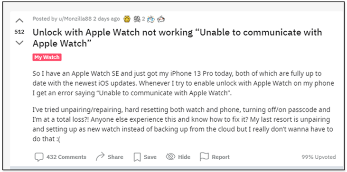347x172 pixels.
Task: Upvote the Apple Watch post
Action: click(x=19, y=21)
